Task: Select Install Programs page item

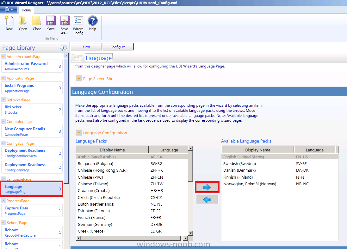Action: 32,88
